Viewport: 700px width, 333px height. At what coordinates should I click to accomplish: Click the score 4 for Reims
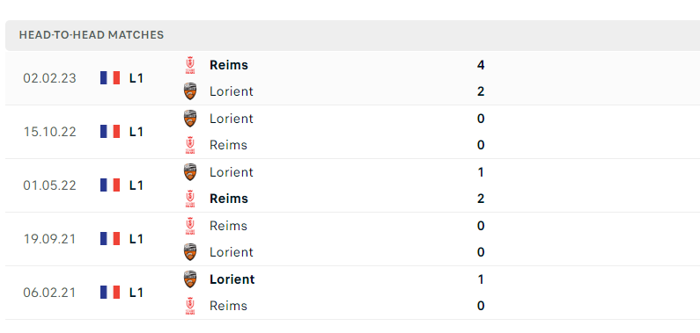tap(481, 65)
